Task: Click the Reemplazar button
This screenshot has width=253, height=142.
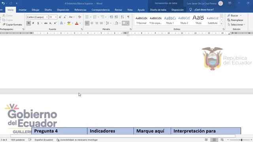Action: pyautogui.click(x=235, y=20)
